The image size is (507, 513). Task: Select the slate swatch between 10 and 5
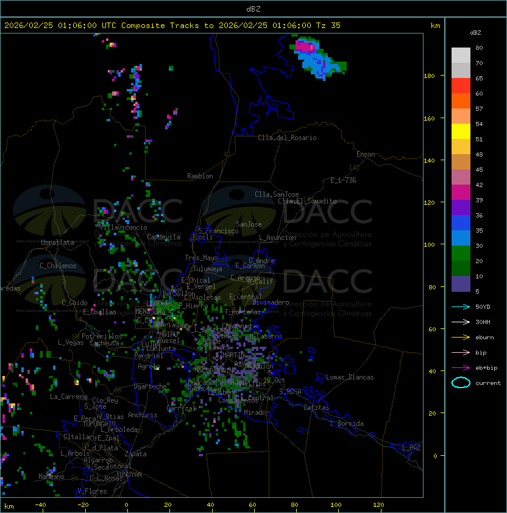pyautogui.click(x=461, y=284)
